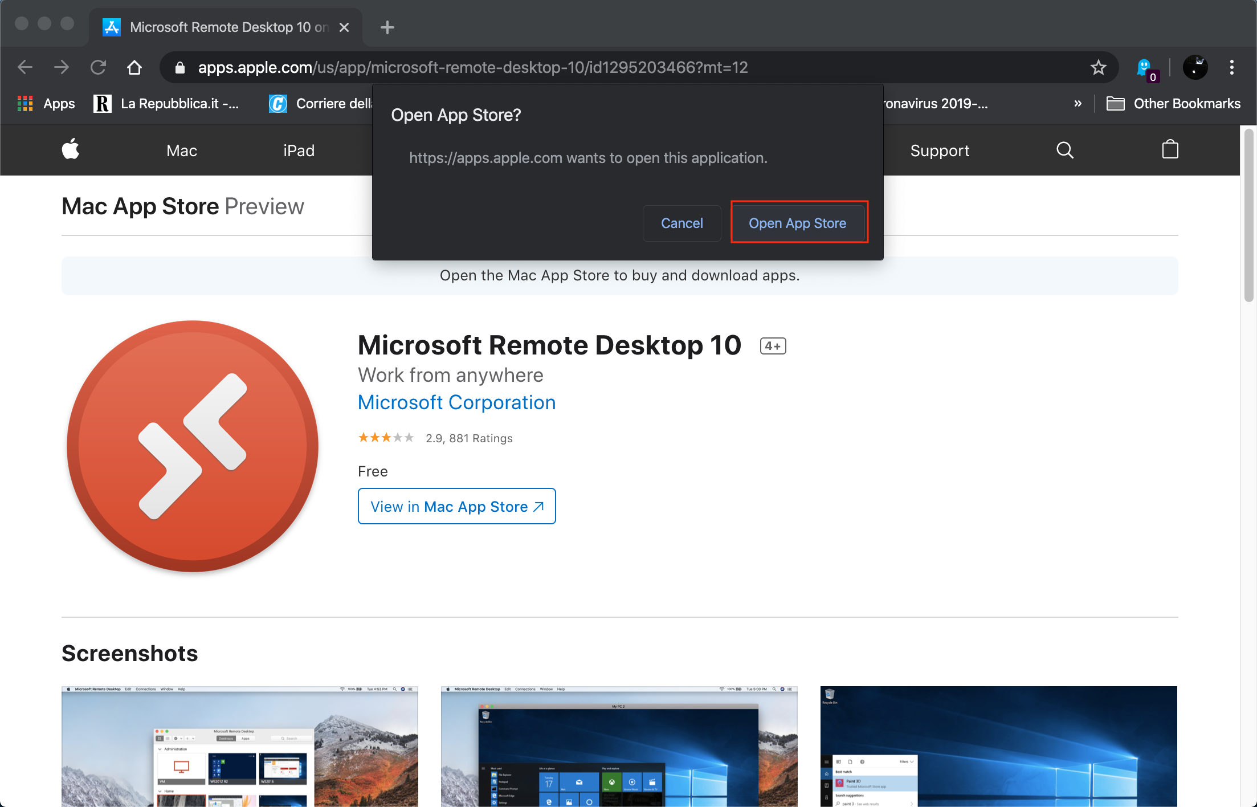Click the address bar URL
This screenshot has width=1257, height=807.
coord(473,67)
